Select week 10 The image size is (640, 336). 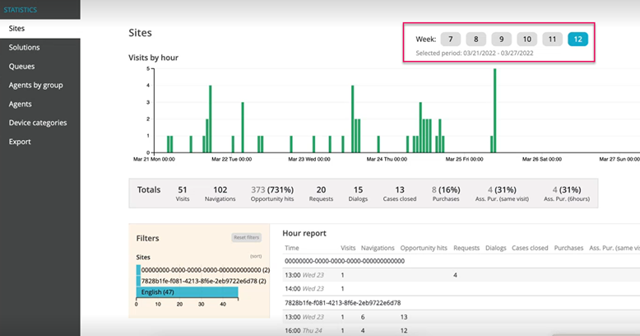pos(527,39)
